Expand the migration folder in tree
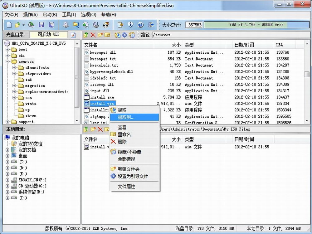 14,86
